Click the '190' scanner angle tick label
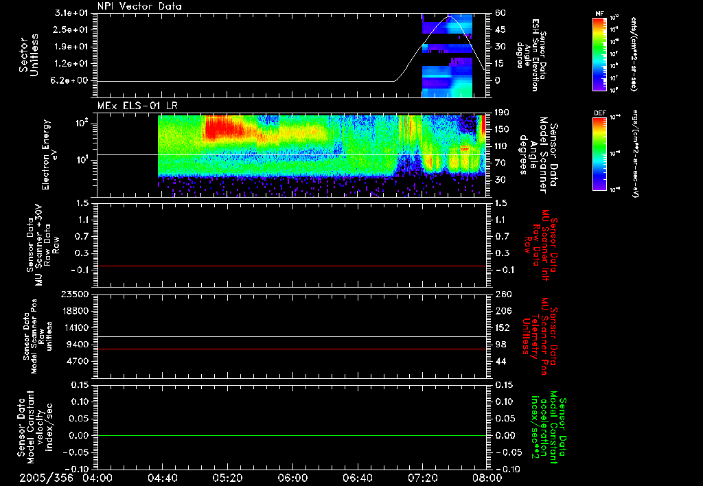The width and height of the screenshot is (703, 486). [x=502, y=113]
